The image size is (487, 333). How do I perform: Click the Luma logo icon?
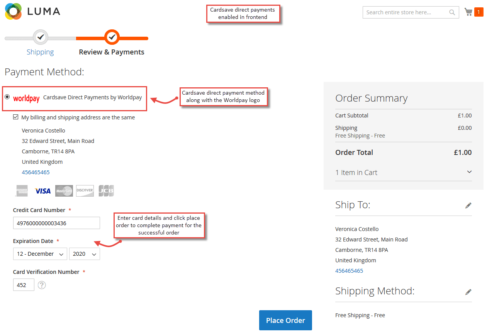(14, 11)
